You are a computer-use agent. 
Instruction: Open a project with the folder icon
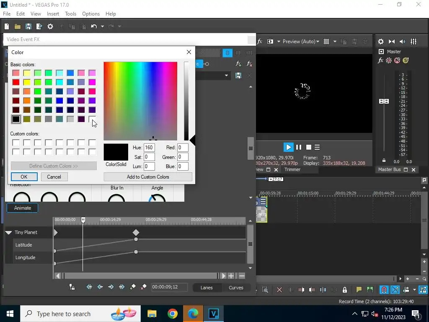[18, 26]
